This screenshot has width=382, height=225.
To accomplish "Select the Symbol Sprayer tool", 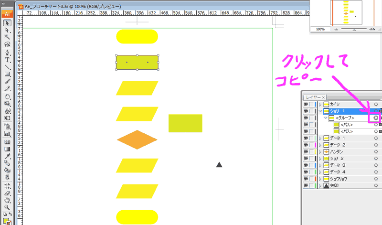I will click(7, 127).
